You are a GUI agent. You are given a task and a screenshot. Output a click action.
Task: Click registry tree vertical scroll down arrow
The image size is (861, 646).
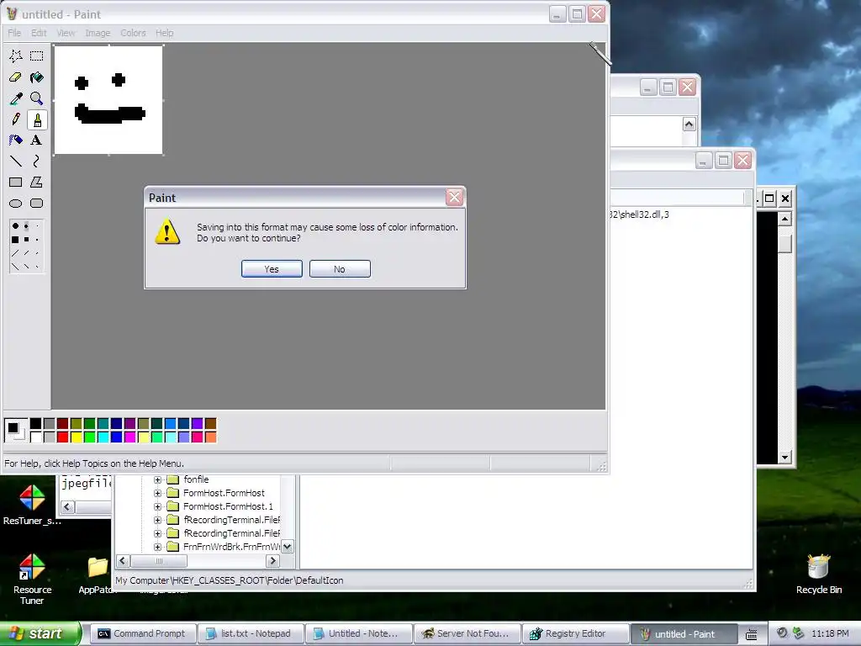288,547
